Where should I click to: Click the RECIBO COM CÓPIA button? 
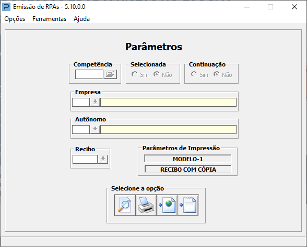pyautogui.click(x=188, y=169)
